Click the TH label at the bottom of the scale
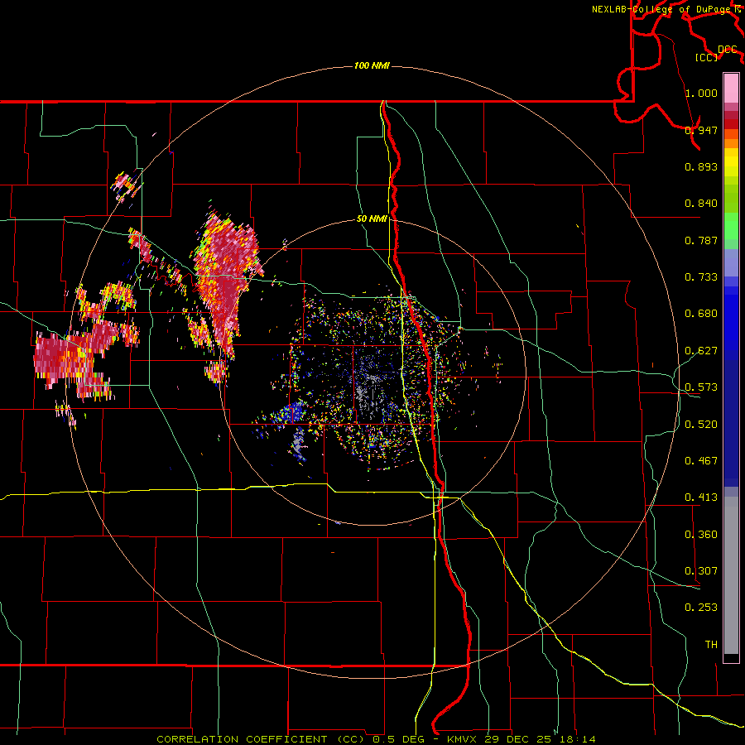Viewport: 745px width, 745px height. pyautogui.click(x=711, y=645)
